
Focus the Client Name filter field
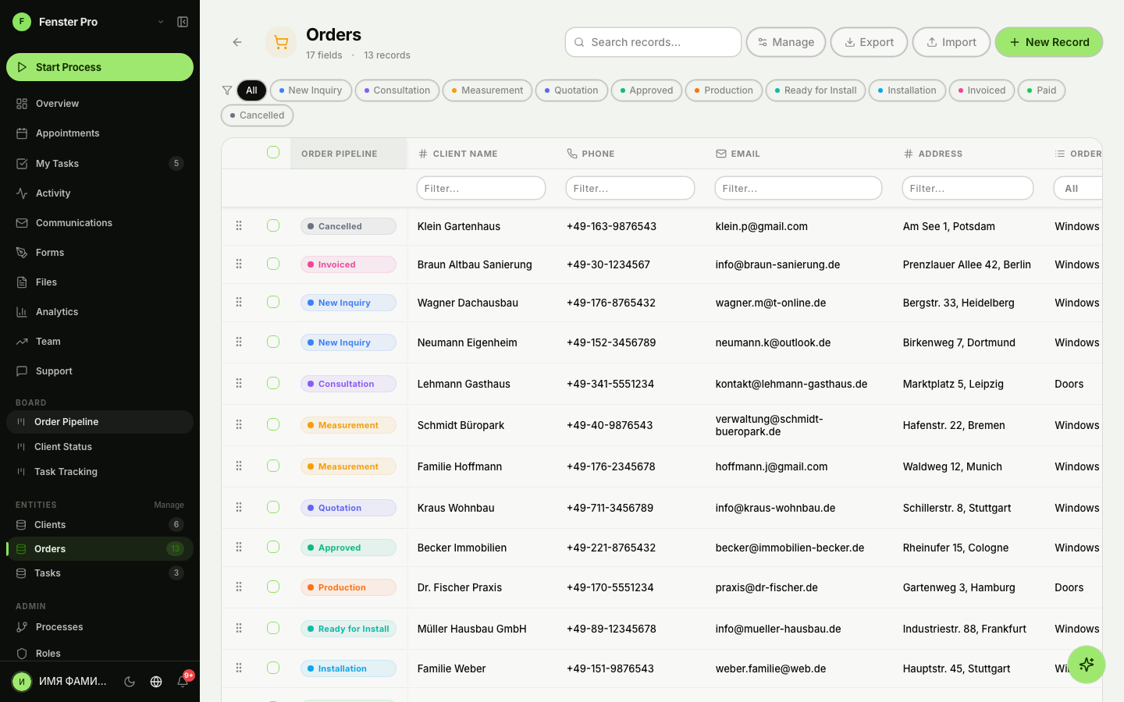(481, 189)
